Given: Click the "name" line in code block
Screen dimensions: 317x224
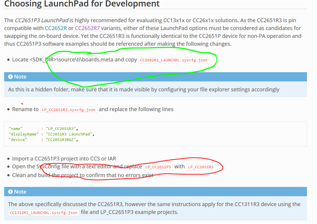Looking at the screenshot, I should tap(43, 129).
